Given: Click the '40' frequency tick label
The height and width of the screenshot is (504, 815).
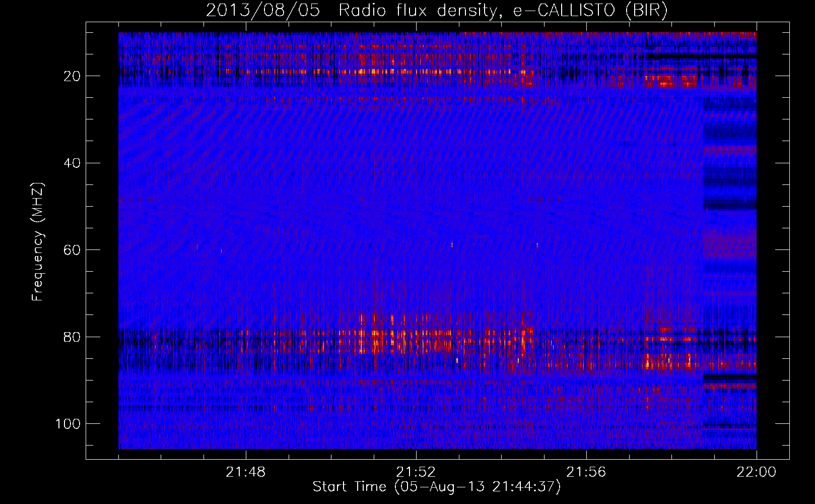Looking at the screenshot, I should pyautogui.click(x=72, y=163).
